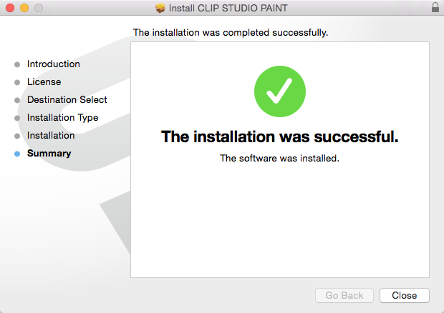Click the red close window button
The width and height of the screenshot is (444, 313).
10,8
